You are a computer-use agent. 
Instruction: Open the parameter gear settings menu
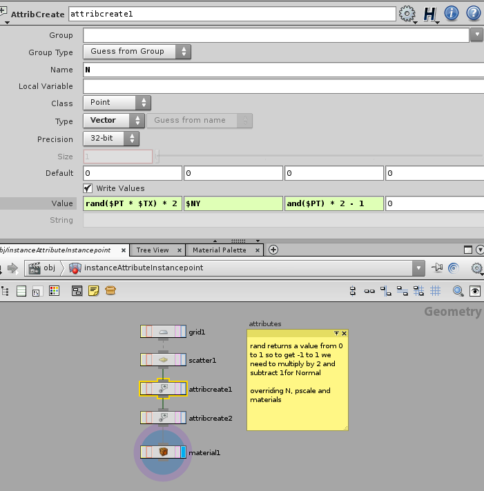point(408,14)
